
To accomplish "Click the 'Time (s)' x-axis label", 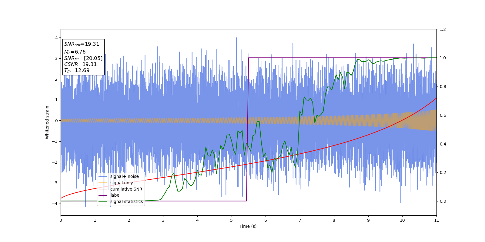I will click(x=248, y=226).
